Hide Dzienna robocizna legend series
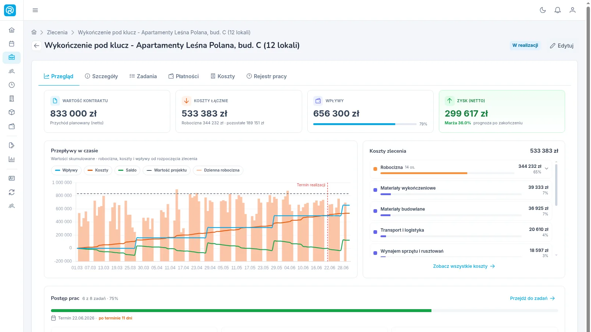The height and width of the screenshot is (332, 591). pos(218,170)
